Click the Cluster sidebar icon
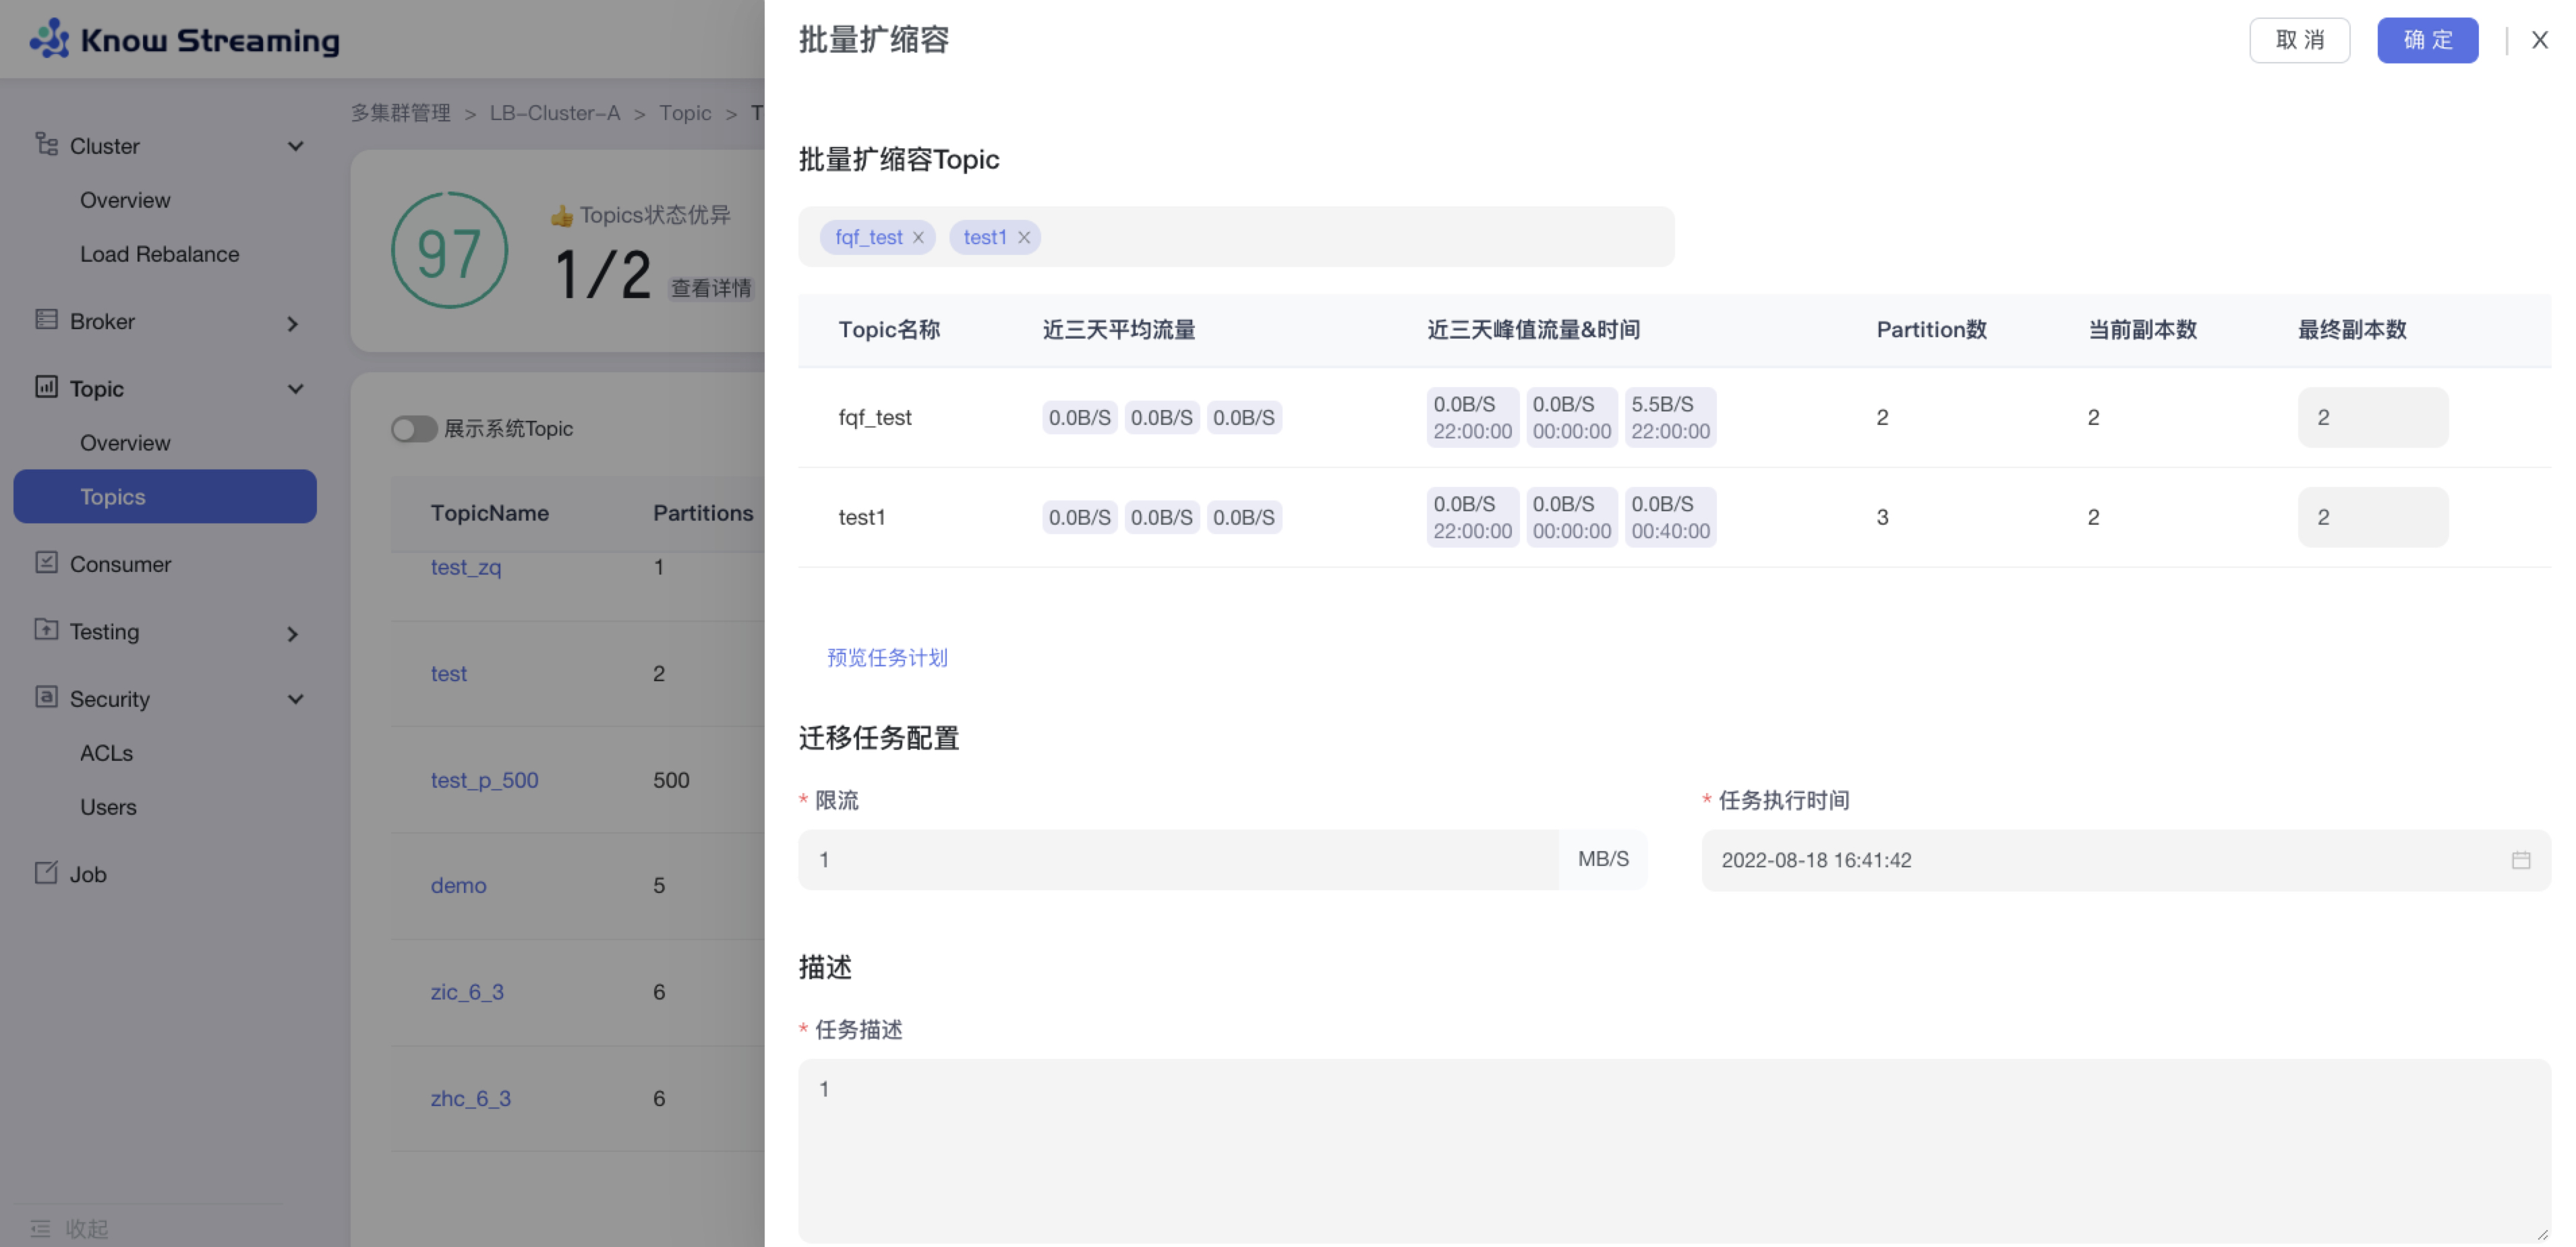The width and height of the screenshot is (2576, 1247). pyautogui.click(x=46, y=144)
